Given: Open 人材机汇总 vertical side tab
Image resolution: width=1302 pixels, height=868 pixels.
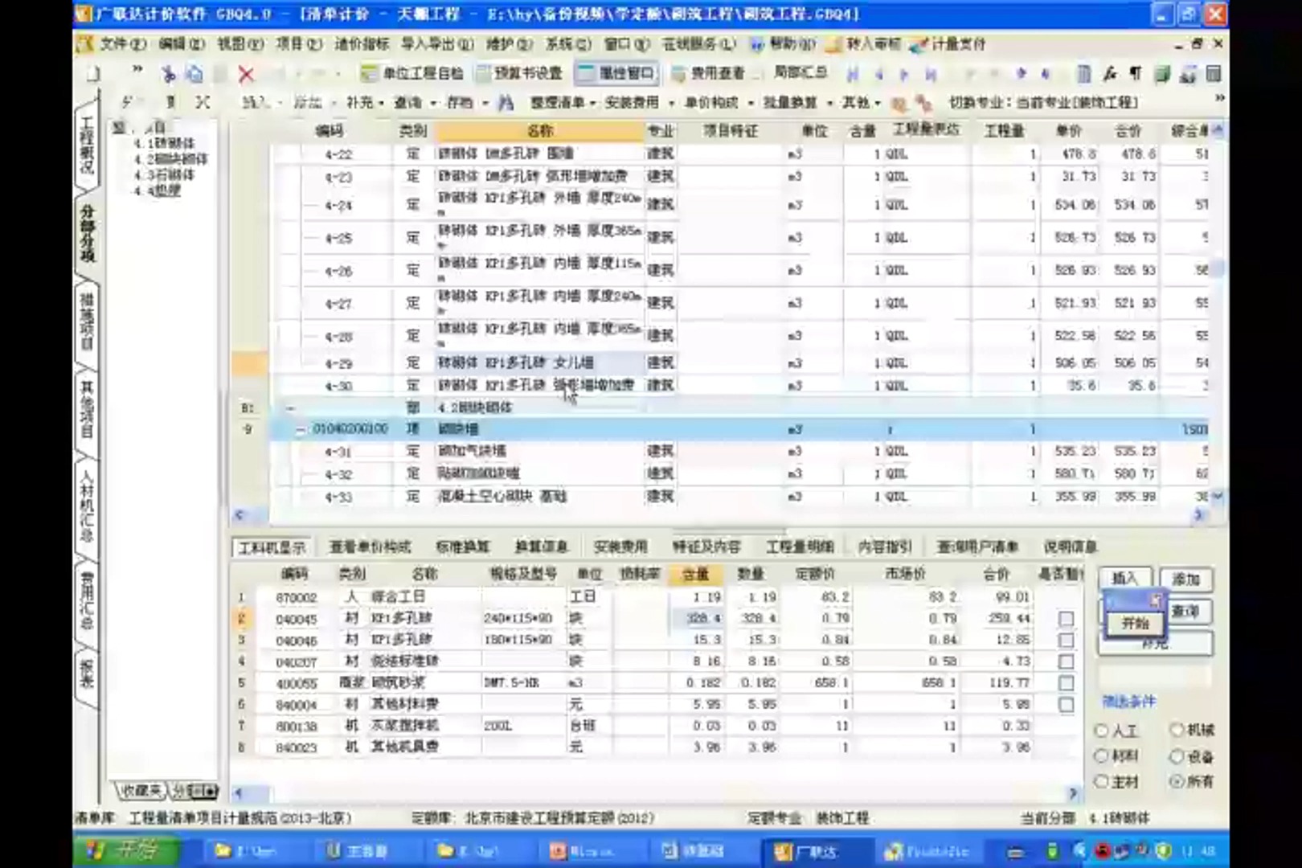Looking at the screenshot, I should pyautogui.click(x=88, y=506).
